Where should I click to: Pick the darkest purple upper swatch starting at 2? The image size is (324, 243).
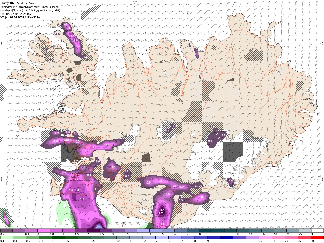pyautogui.click(x=93, y=231)
